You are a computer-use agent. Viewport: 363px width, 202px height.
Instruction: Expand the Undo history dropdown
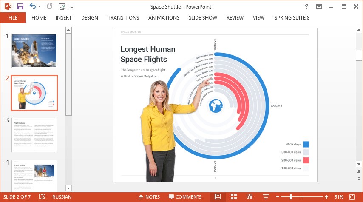(40, 7)
